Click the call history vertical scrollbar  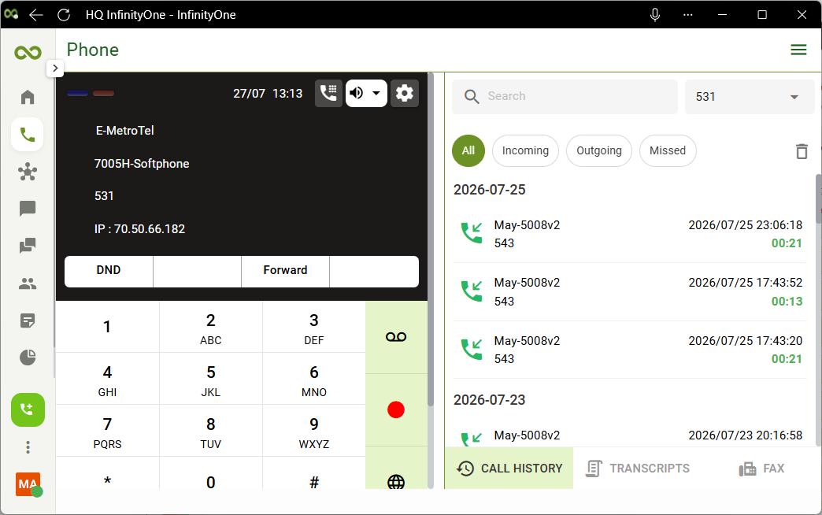818,199
